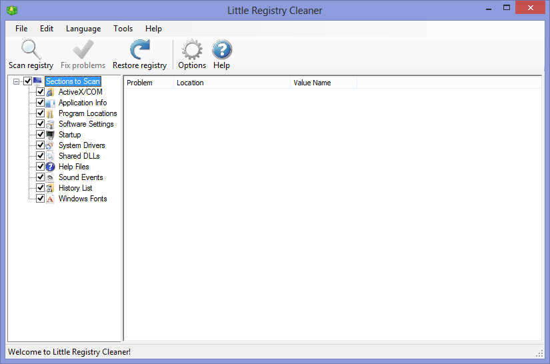Disable the Shared DLLs checkbox
This screenshot has width=550, height=364.
point(41,156)
